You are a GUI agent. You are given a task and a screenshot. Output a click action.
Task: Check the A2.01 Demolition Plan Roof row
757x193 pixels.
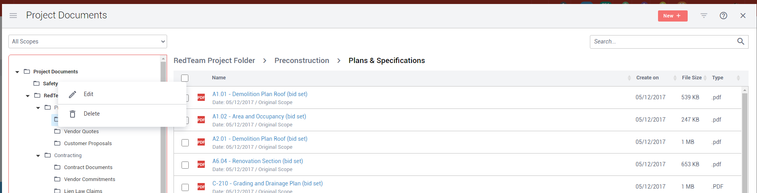tap(185, 142)
